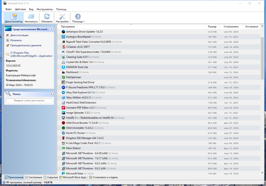The image size is (266, 186).
Task: Click the CCleaner program icon
Action: coord(63,47)
